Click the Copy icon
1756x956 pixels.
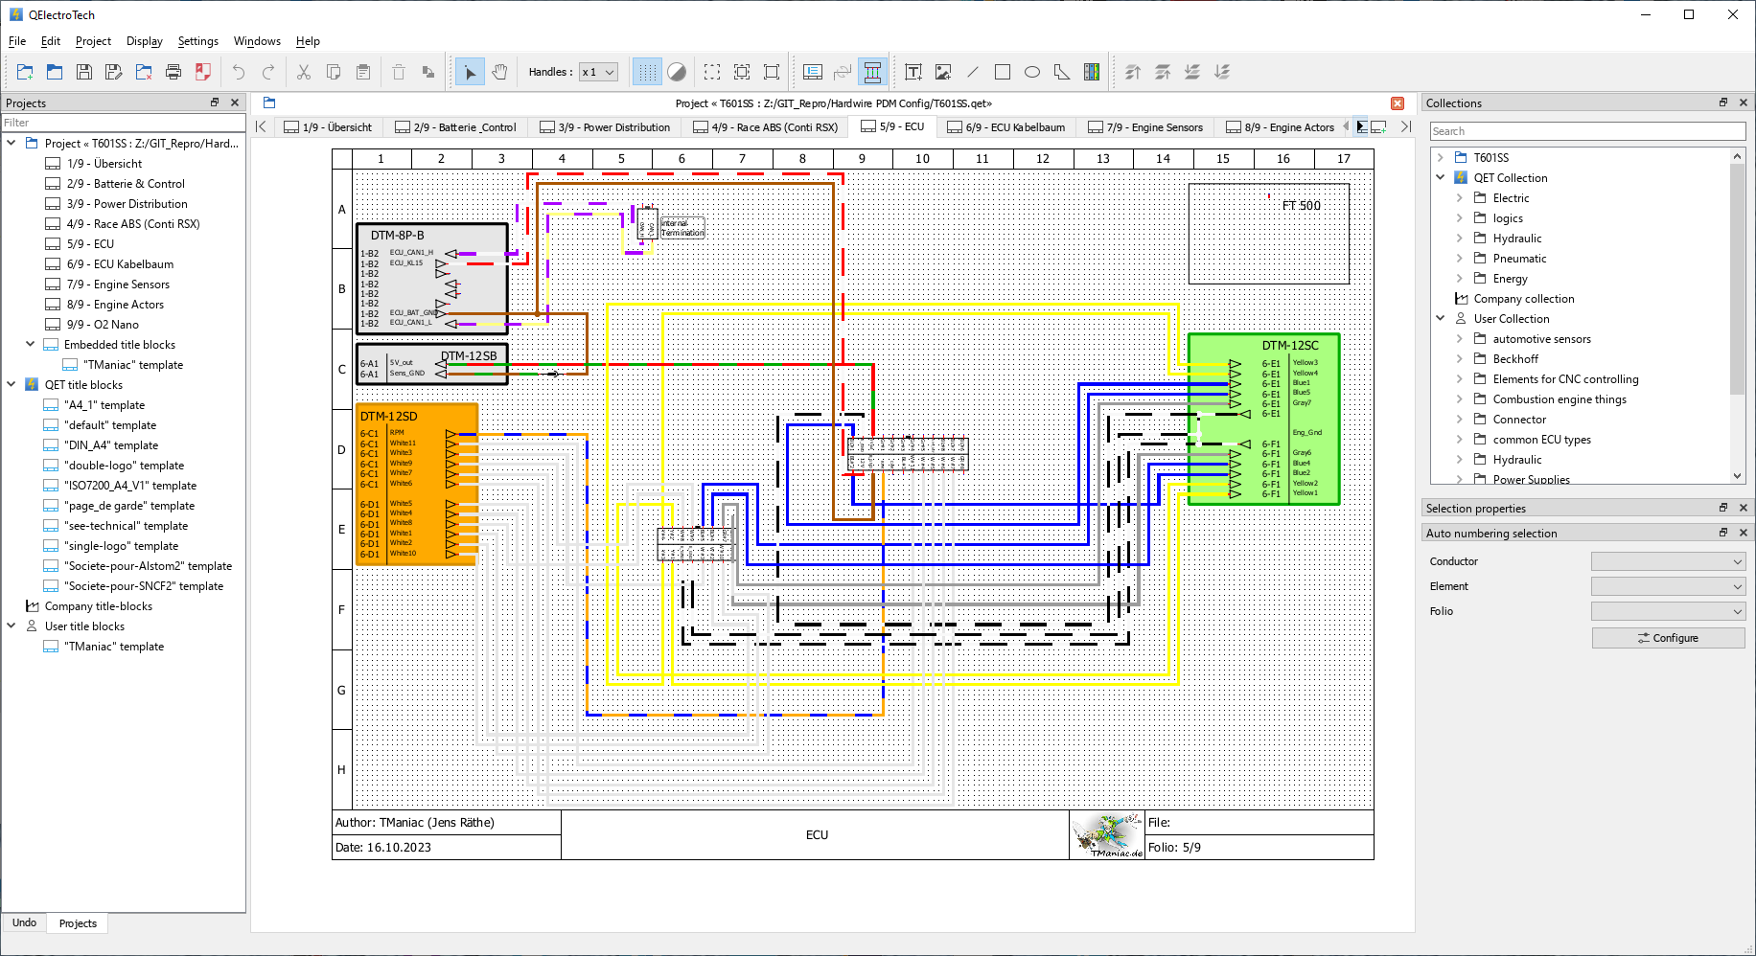pyautogui.click(x=334, y=72)
